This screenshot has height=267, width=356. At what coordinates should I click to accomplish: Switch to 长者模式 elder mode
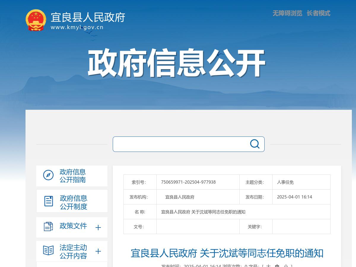click(318, 13)
